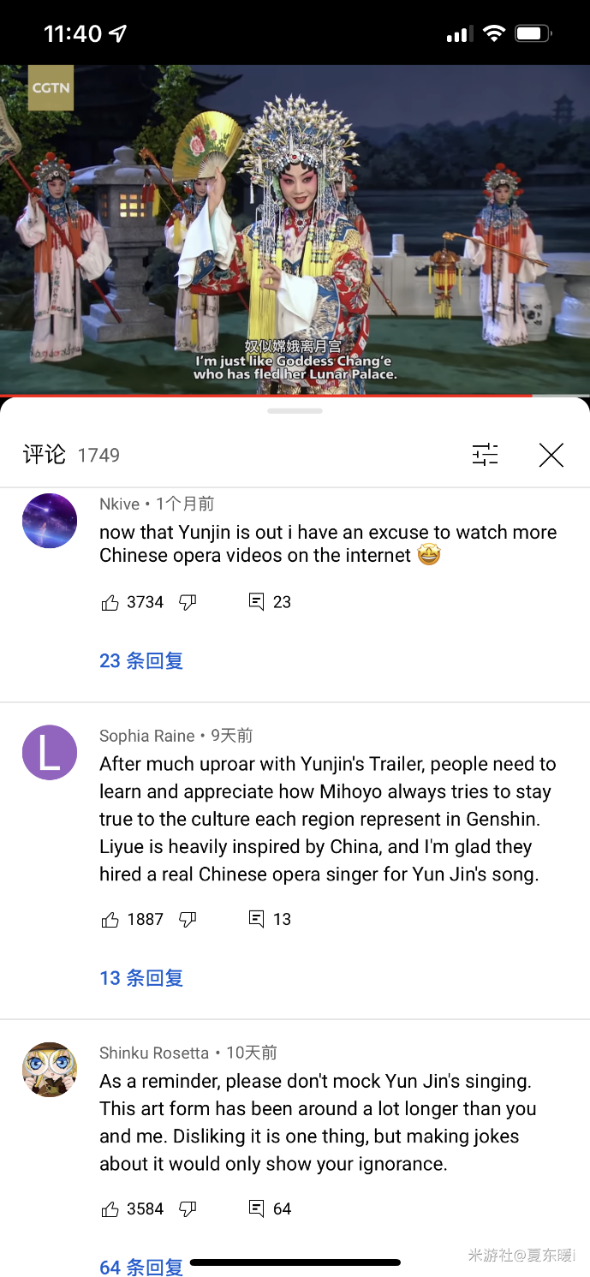Image resolution: width=590 pixels, height=1277 pixels.
Task: Like Sophia Raine's comment
Action: coord(110,920)
